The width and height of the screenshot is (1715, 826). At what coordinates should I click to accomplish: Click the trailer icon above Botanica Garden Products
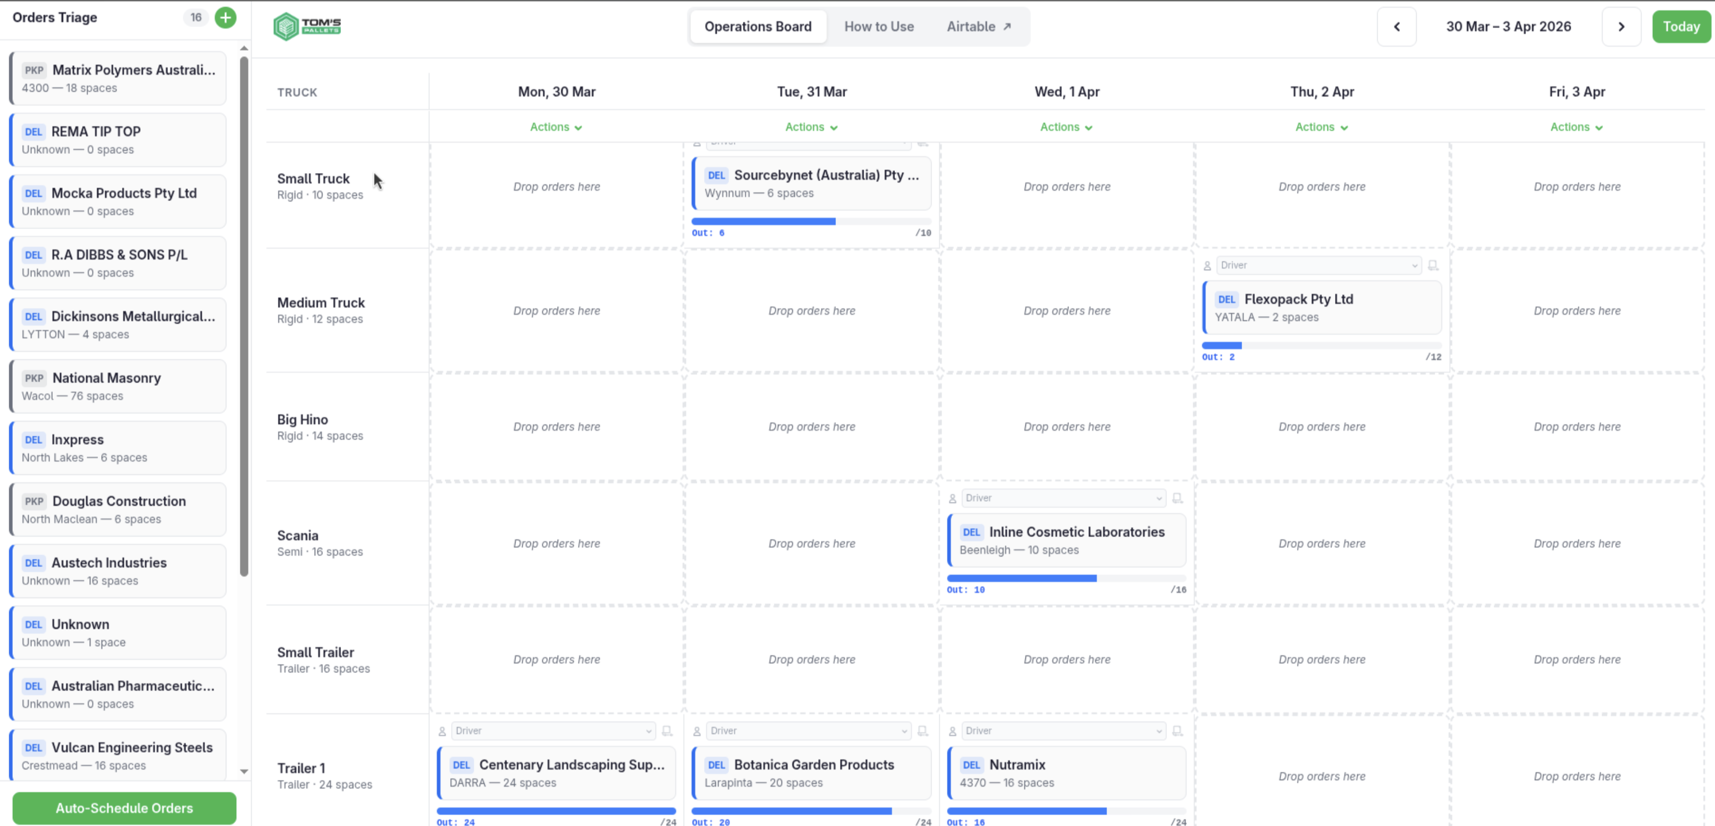[x=922, y=731]
